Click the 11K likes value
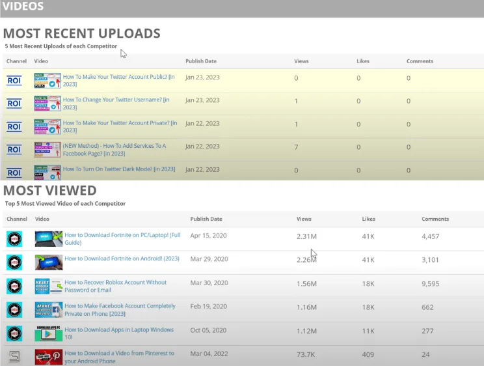 (x=368, y=331)
